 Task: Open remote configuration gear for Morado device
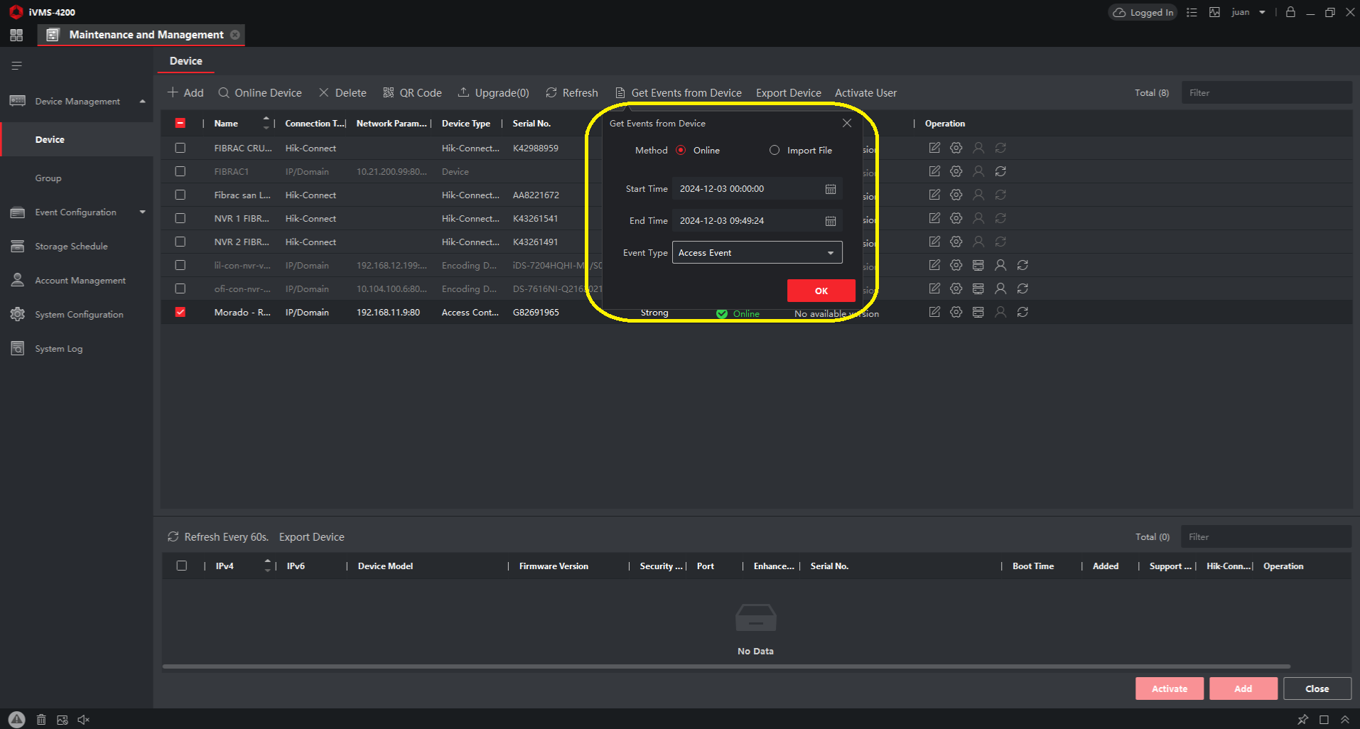pyautogui.click(x=956, y=312)
